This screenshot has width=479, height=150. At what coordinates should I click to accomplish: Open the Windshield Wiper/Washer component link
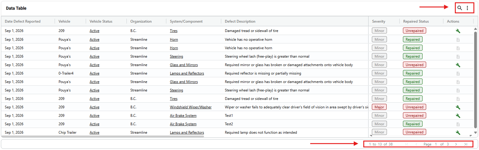tap(191, 107)
